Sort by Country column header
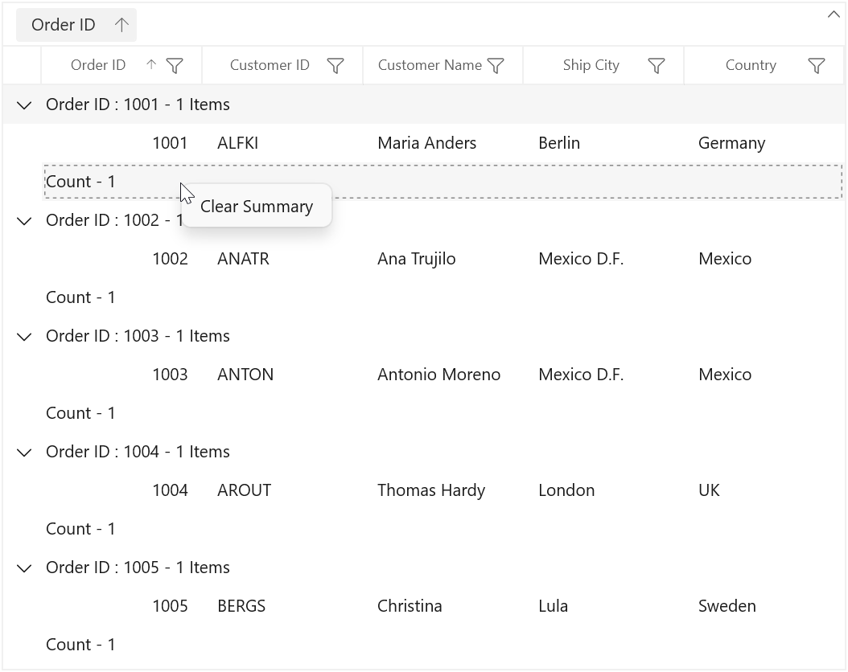 (x=751, y=65)
